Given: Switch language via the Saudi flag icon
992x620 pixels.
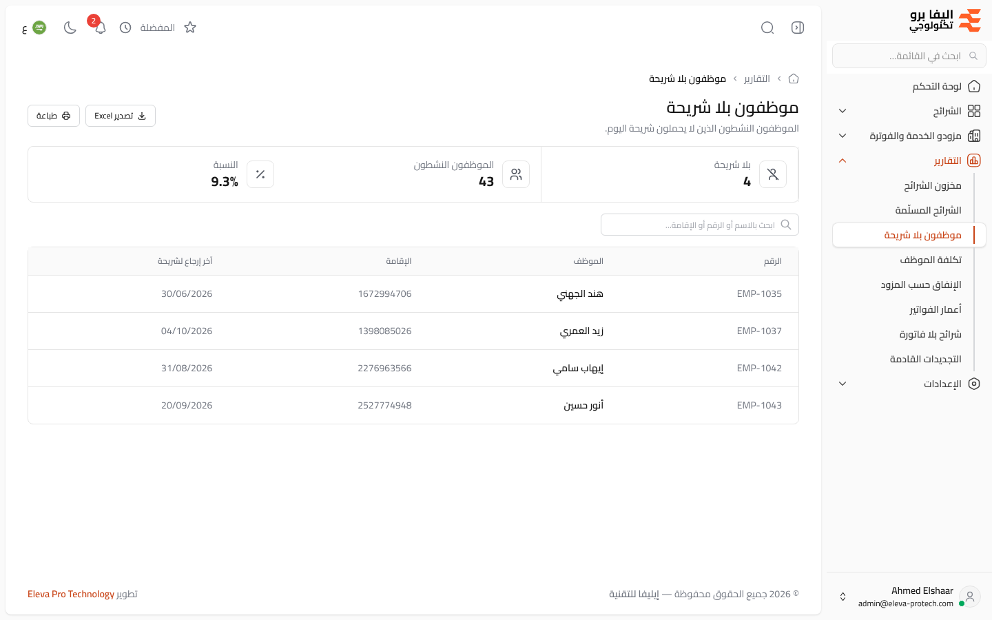Looking at the screenshot, I should tap(39, 28).
